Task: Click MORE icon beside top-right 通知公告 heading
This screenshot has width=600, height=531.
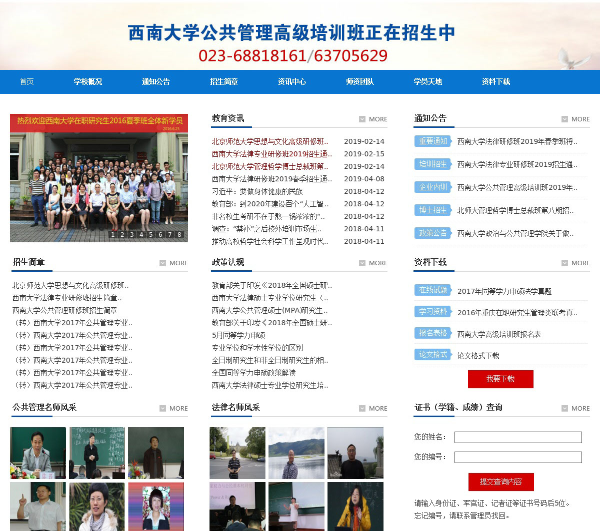Action: (575, 119)
